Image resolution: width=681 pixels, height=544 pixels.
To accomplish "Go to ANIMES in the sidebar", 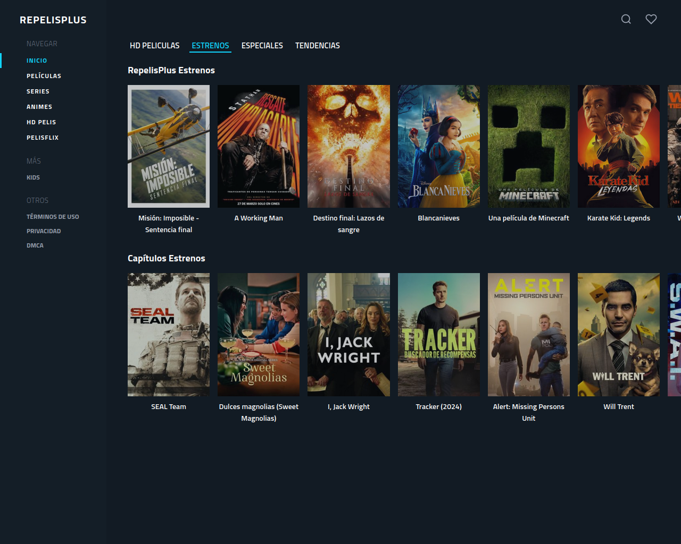I will [x=39, y=107].
